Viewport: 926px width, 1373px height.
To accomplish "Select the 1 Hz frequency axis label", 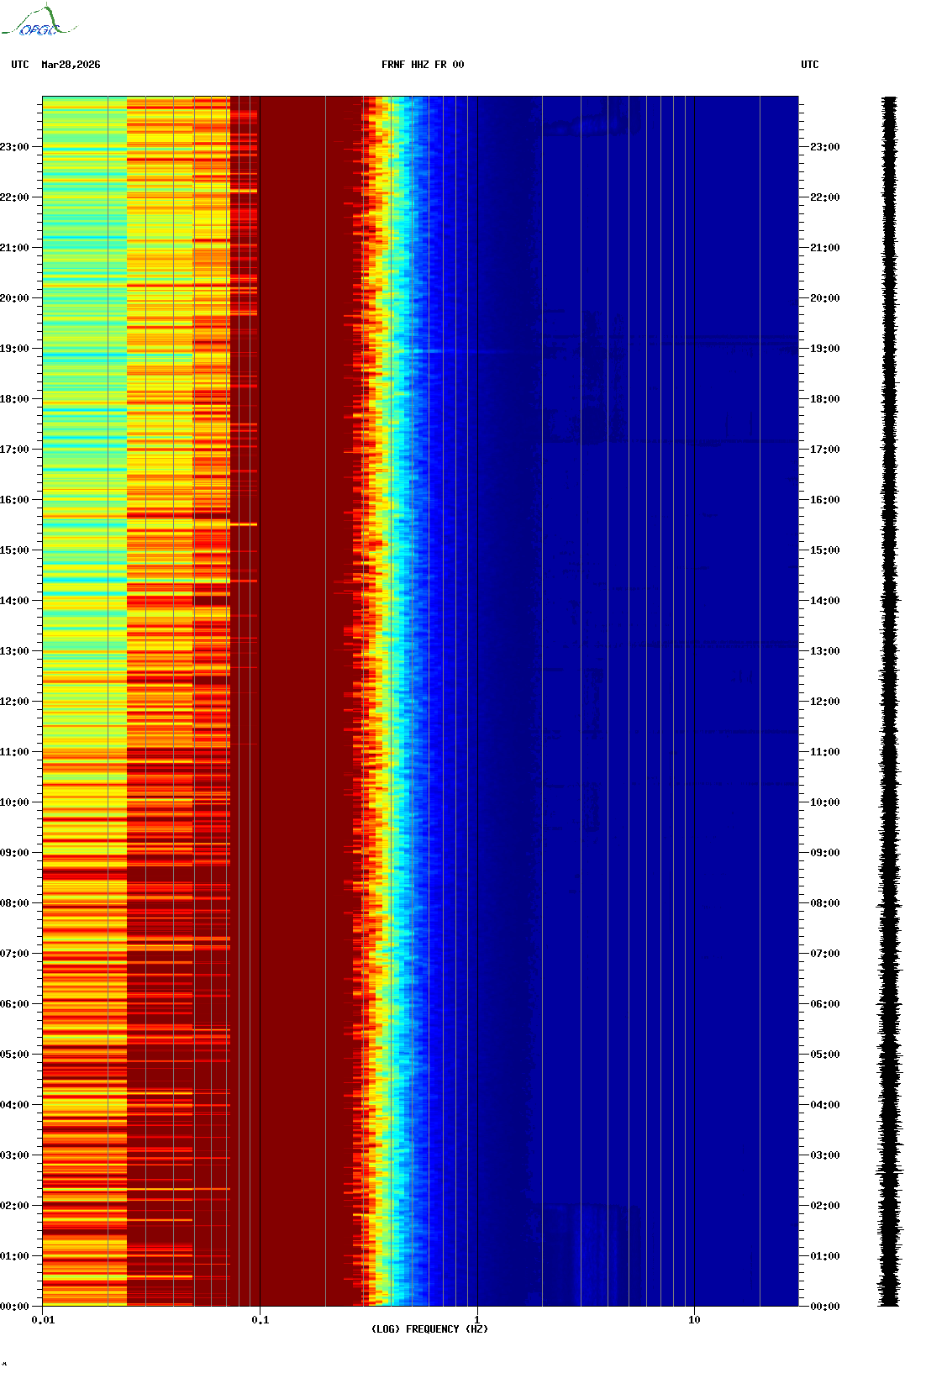I will click(x=477, y=1320).
